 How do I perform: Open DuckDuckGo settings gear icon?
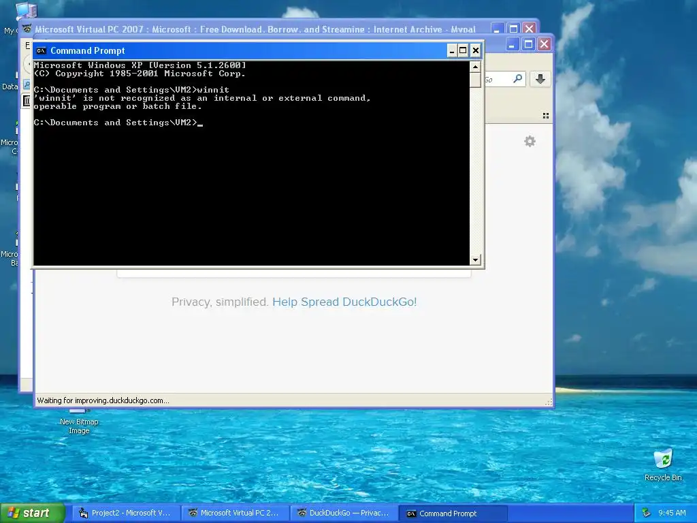(530, 142)
